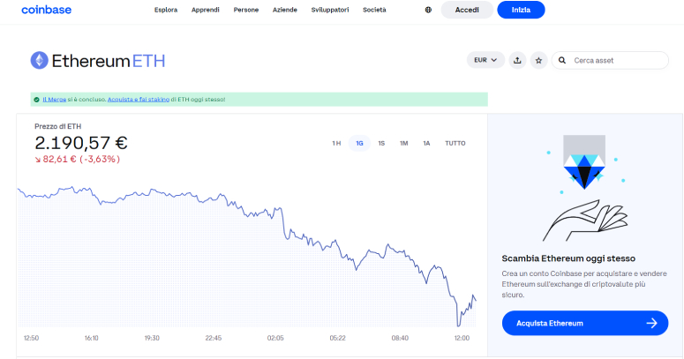Click the share upload icon
This screenshot has height=359, width=684.
click(517, 60)
